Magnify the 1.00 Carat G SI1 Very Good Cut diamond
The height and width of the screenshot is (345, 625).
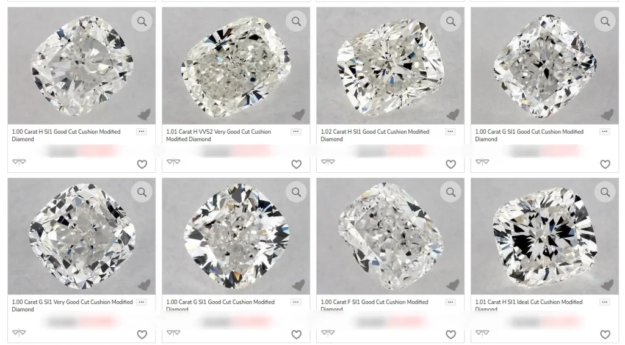[x=142, y=192]
